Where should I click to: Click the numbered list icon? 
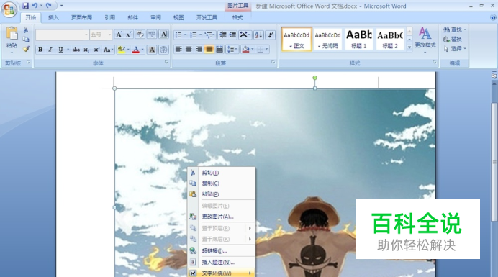(x=194, y=35)
